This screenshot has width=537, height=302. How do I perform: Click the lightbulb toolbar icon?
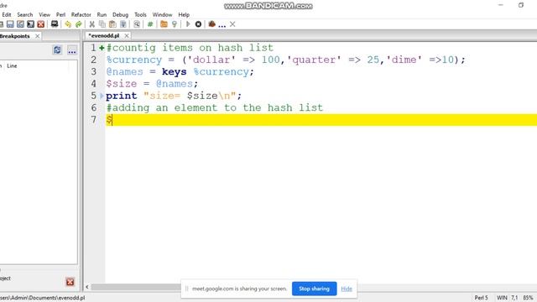tap(175, 24)
